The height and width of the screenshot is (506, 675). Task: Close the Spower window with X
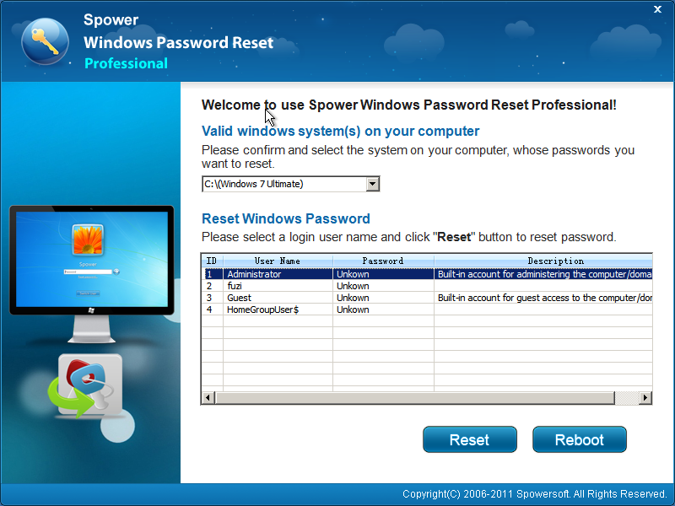point(657,9)
